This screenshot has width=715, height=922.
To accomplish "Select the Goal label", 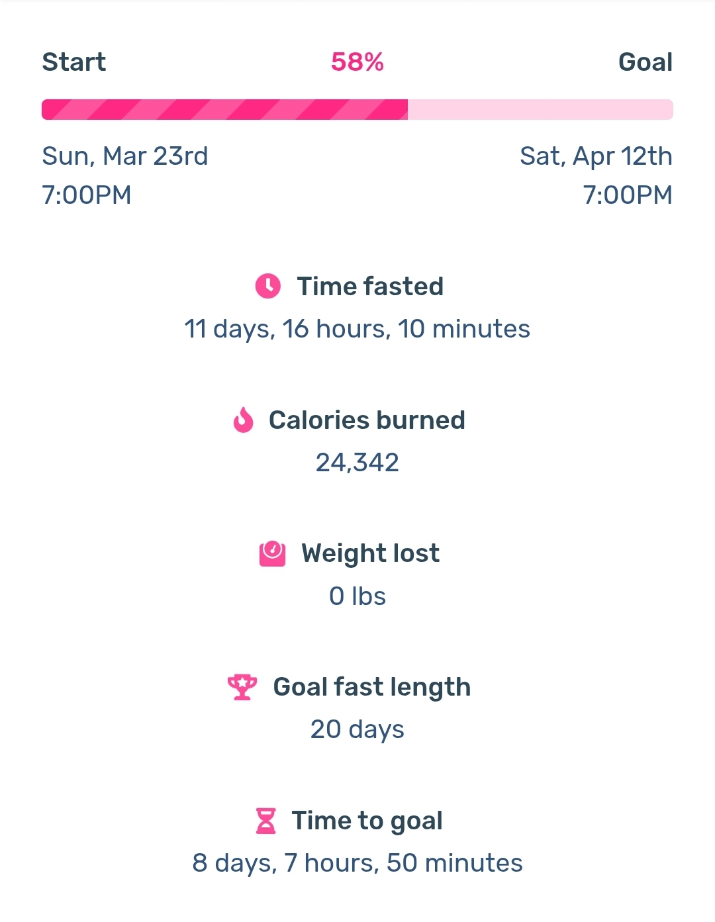I will coord(645,62).
